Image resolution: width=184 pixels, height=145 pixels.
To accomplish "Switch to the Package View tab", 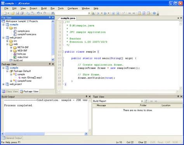I will click(x=29, y=91).
